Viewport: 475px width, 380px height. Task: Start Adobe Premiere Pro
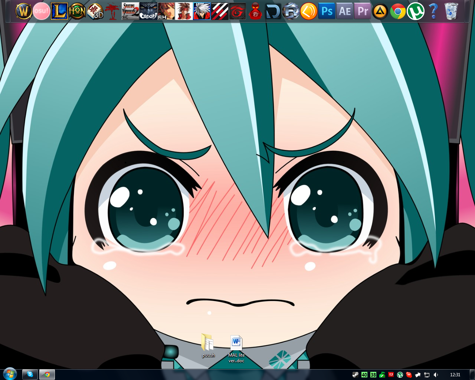pos(362,10)
